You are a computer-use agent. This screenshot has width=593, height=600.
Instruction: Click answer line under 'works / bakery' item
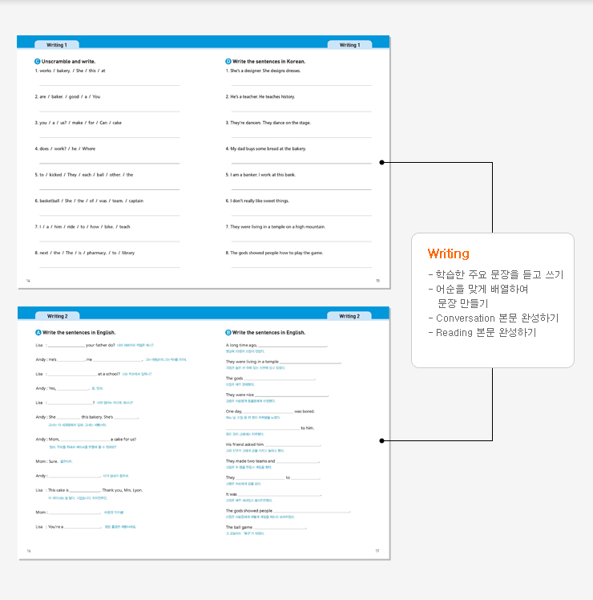(108, 84)
